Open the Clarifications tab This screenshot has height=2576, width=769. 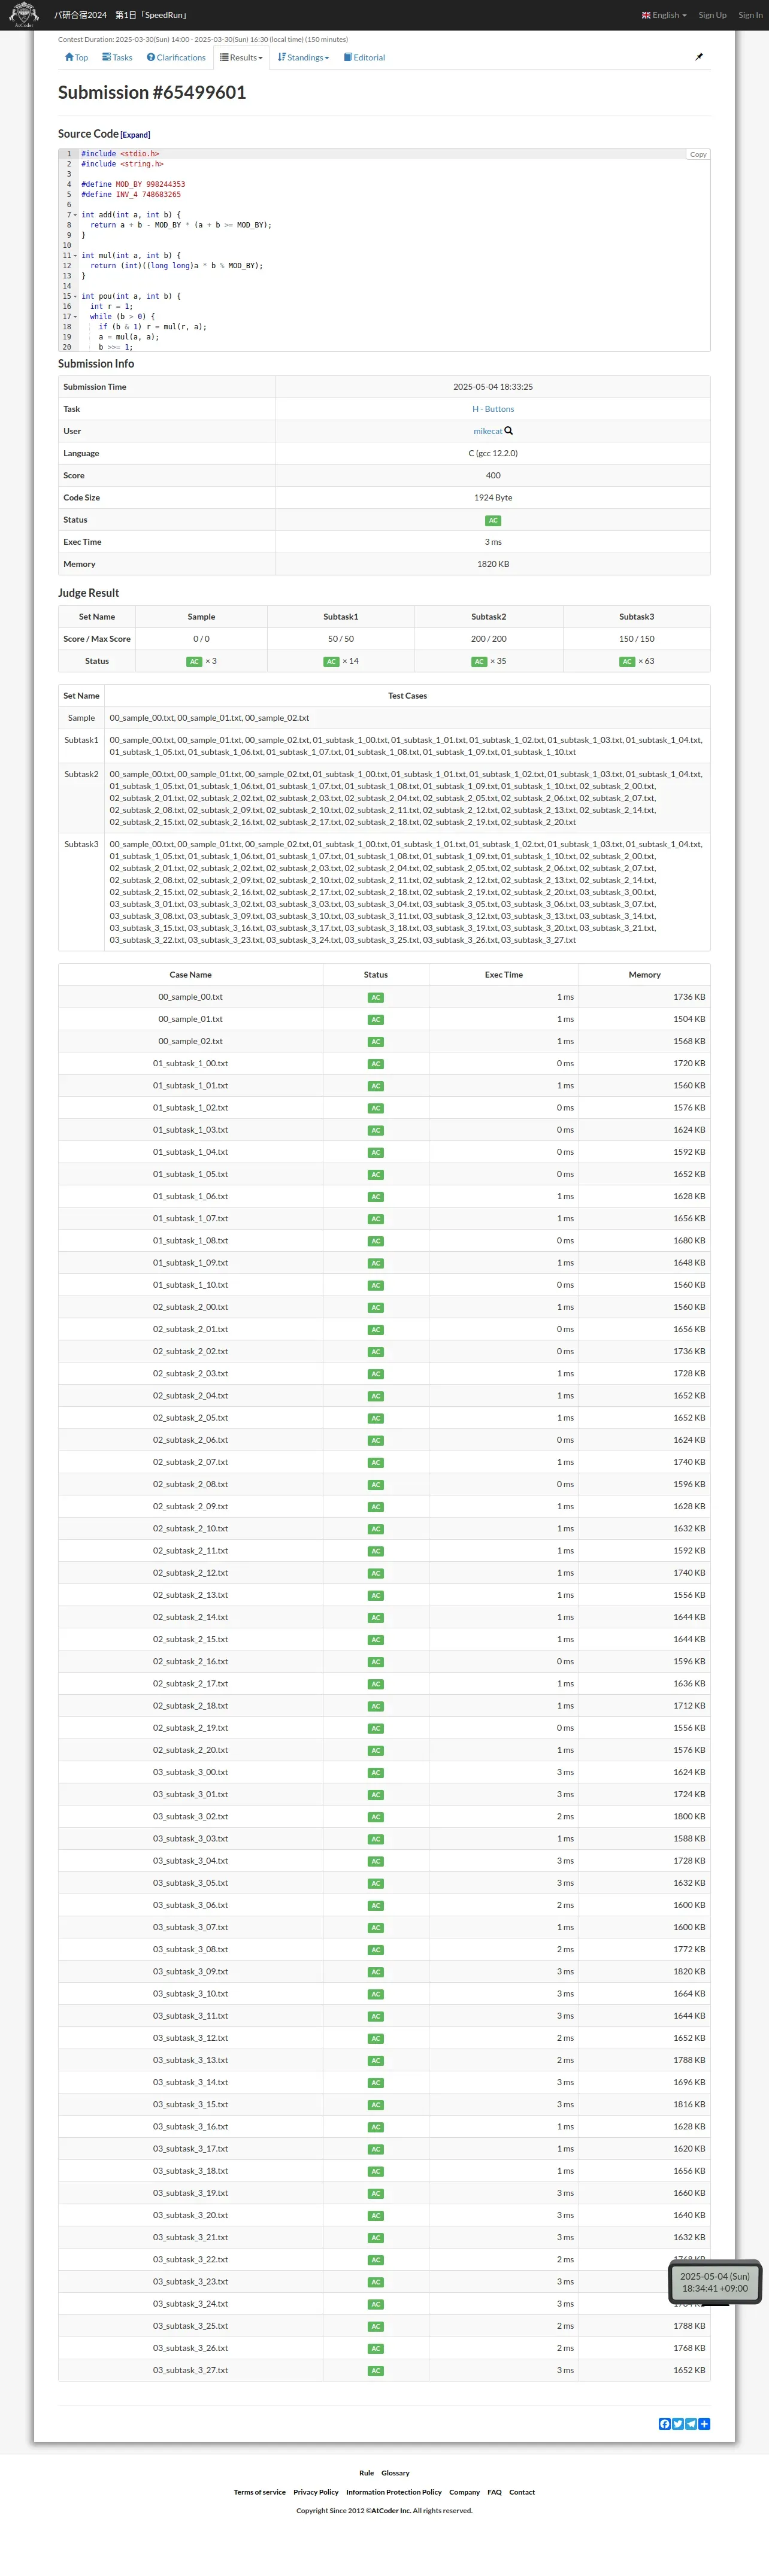176,57
